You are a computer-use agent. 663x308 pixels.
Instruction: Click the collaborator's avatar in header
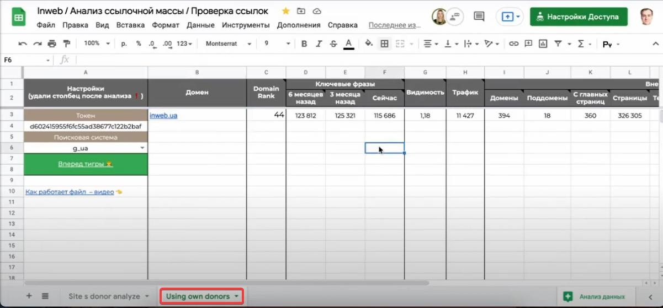coord(440,17)
